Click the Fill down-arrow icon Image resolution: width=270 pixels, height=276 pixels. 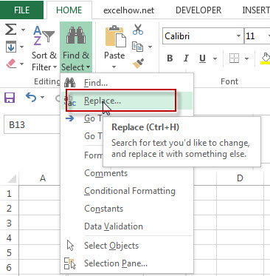11,47
